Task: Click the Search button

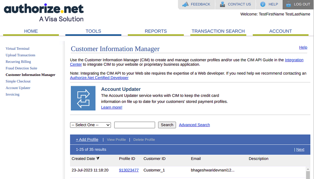Action: point(167,125)
